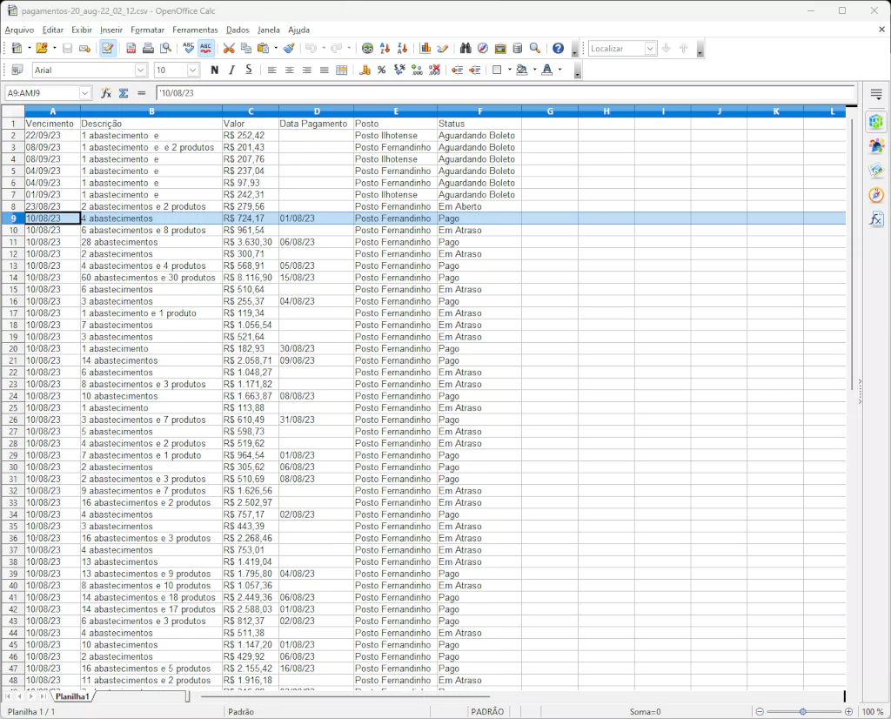
Task: Show Draw Functions pencil icon
Action: 443,49
